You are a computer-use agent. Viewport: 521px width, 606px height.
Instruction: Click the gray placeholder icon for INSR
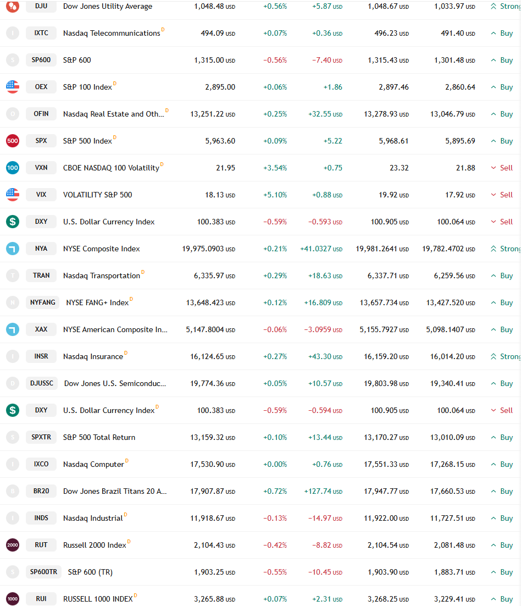pyautogui.click(x=13, y=356)
